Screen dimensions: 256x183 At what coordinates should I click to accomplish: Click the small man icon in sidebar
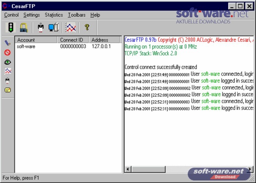pos(7,81)
